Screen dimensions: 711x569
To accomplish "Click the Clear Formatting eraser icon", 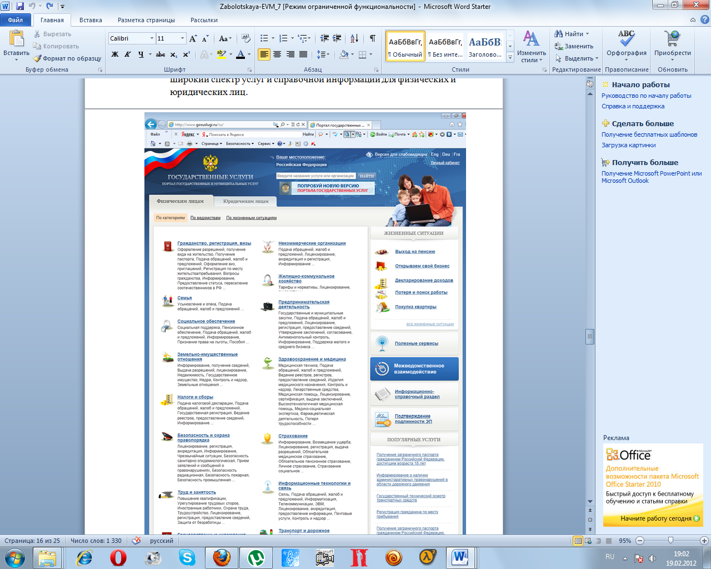I will click(x=246, y=38).
